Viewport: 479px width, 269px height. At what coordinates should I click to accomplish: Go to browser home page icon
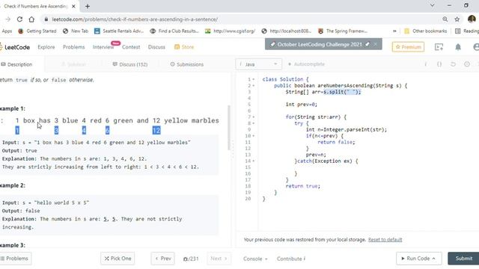[x=31, y=19]
